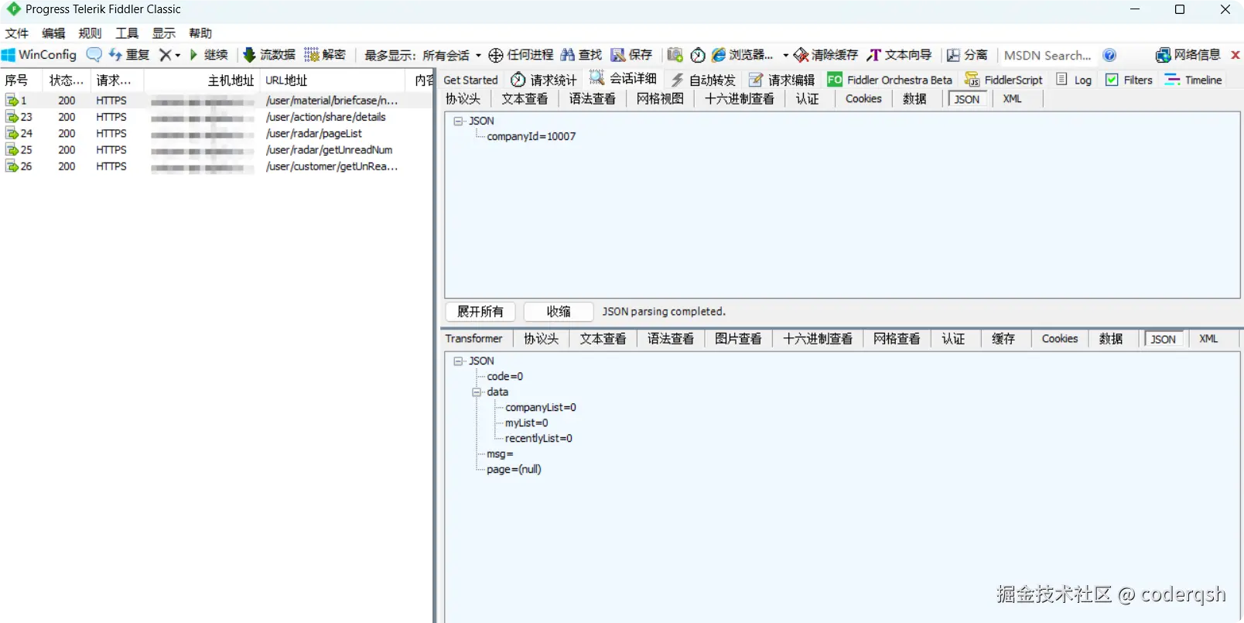Select the companyId=10007 tree node

coord(531,136)
